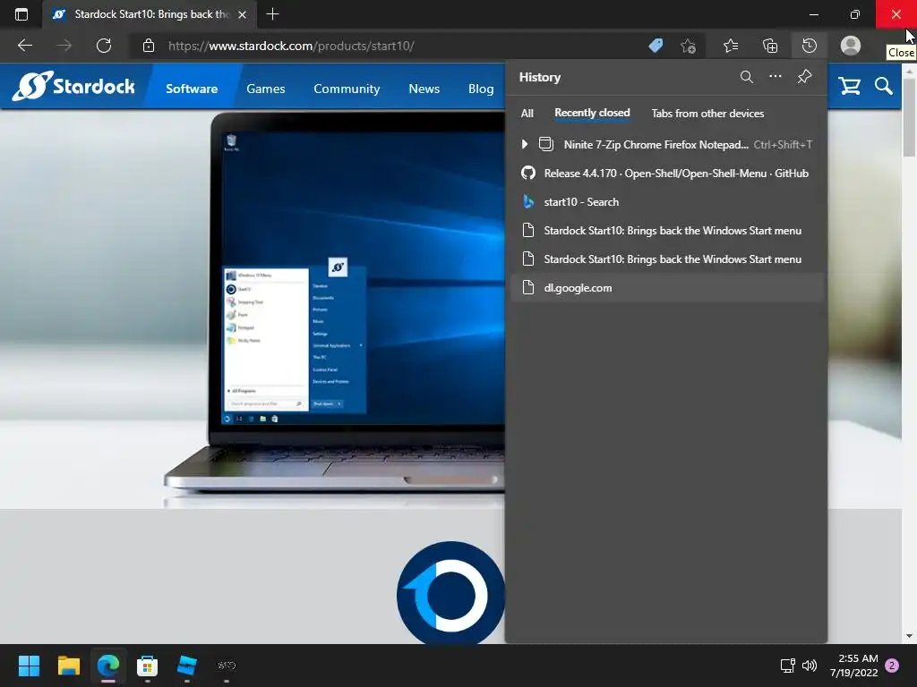
Task: Go to the Blog page
Action: pyautogui.click(x=481, y=89)
